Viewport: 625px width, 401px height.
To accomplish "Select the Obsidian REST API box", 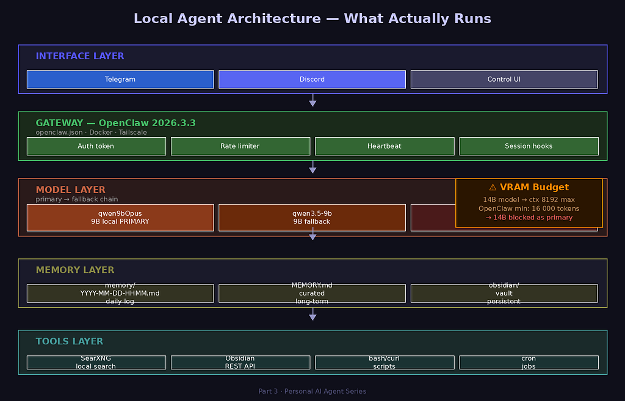I will pyautogui.click(x=240, y=363).
